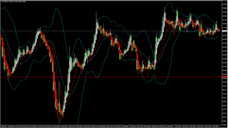
Task: Click the red price label on price axis
Action: 224,77
